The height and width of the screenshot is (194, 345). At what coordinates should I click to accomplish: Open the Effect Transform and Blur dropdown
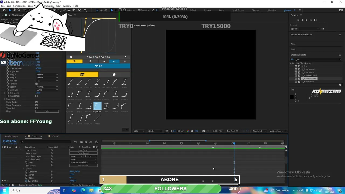point(83,162)
